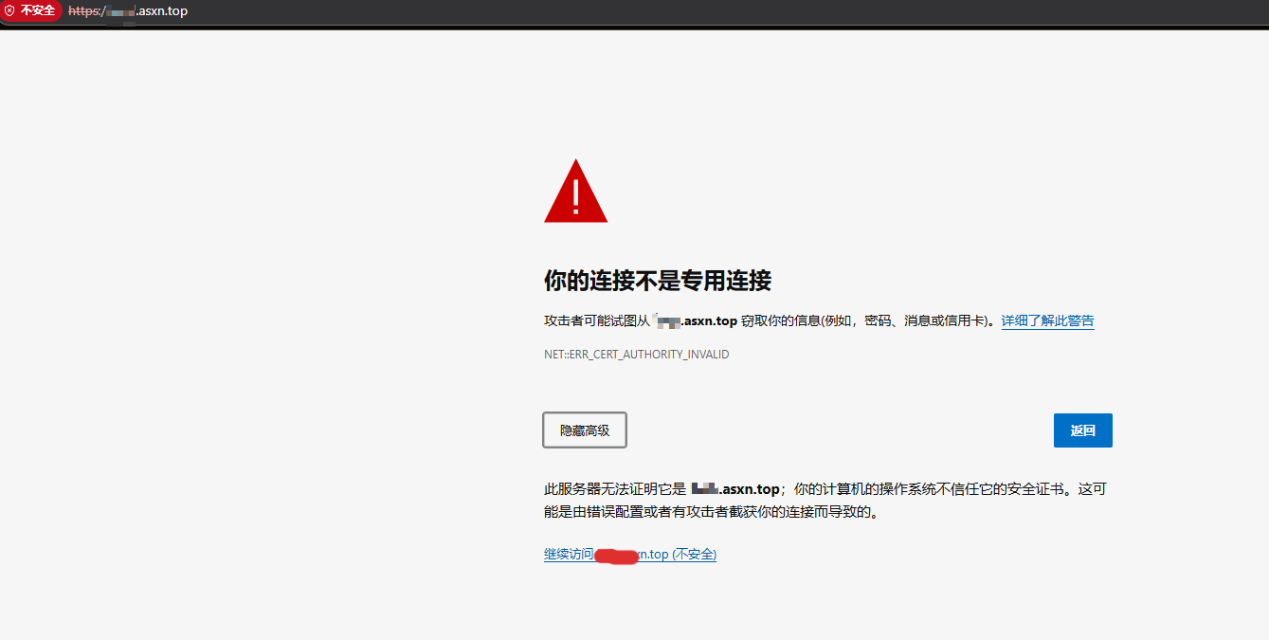Click the exclamation mark inside the warning triangle
This screenshot has height=640, width=1269.
coord(575,196)
